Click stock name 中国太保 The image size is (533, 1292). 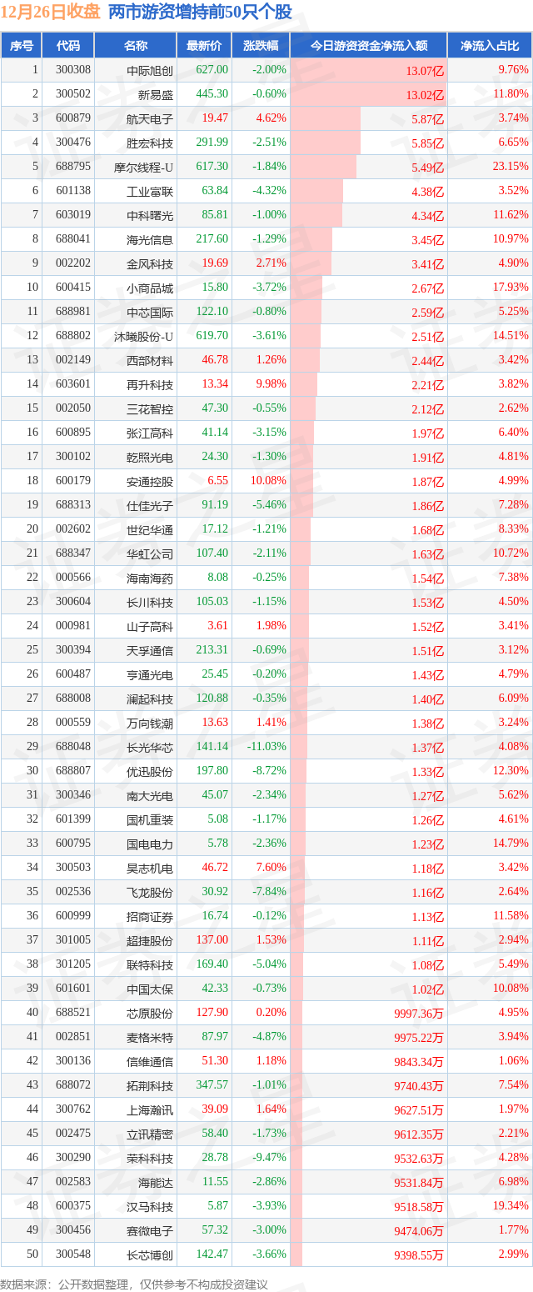(150, 989)
